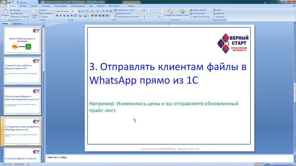Open change case Aa dropdown
The image size is (296, 166).
coord(80,16)
